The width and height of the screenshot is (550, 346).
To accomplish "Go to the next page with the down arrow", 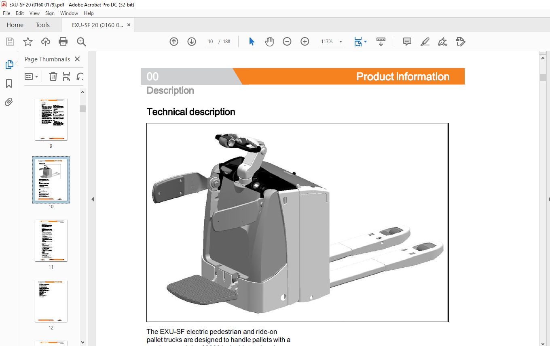I will [192, 42].
